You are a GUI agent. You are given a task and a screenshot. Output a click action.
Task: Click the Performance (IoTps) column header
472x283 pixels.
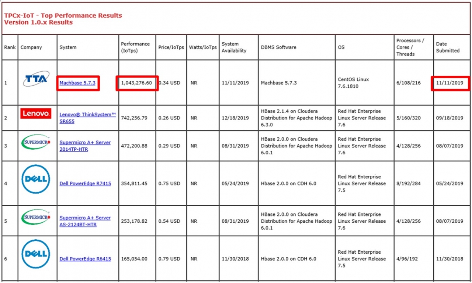(135, 47)
